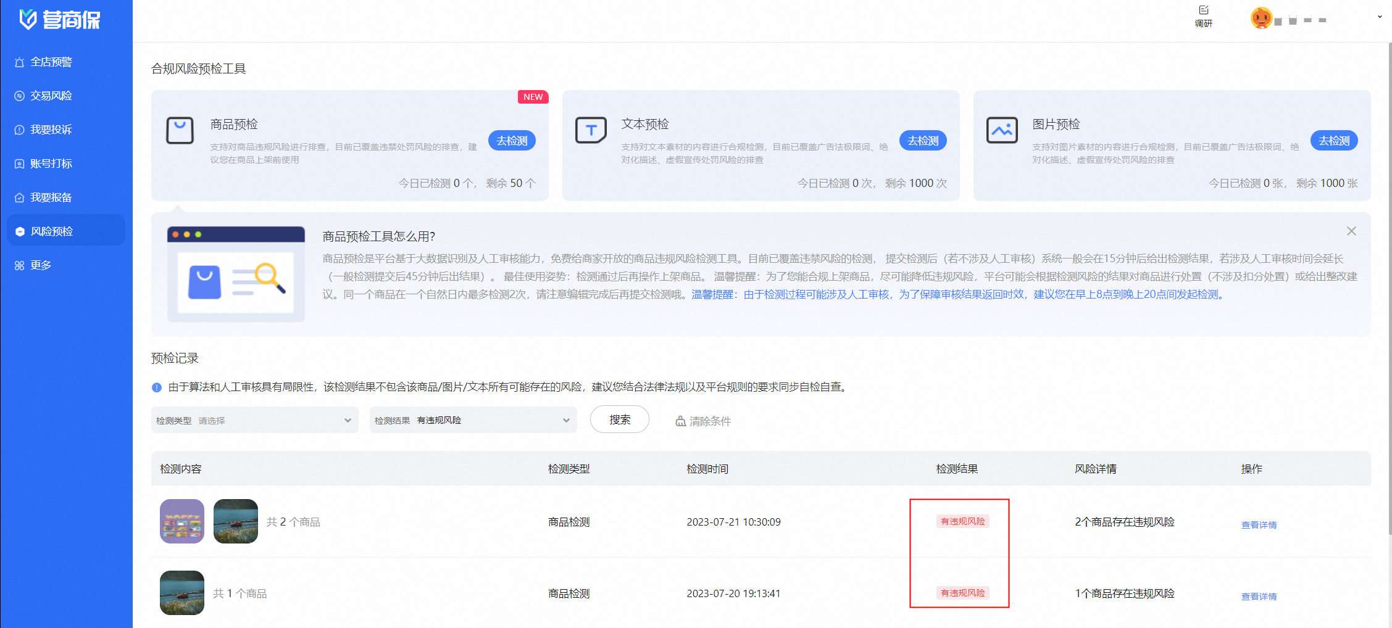Click the lake thumbnail in 共 1 个商品 row
This screenshot has width=1392, height=628.
[x=182, y=593]
